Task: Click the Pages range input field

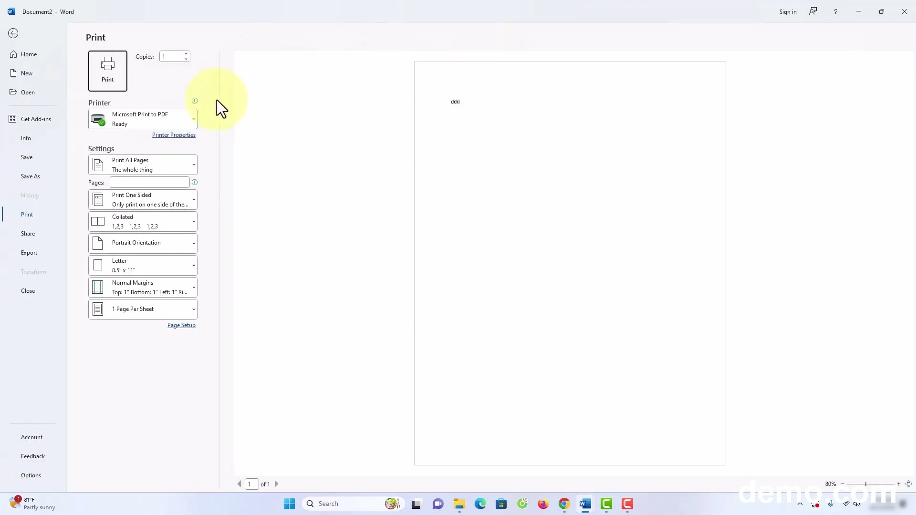Action: (x=150, y=182)
